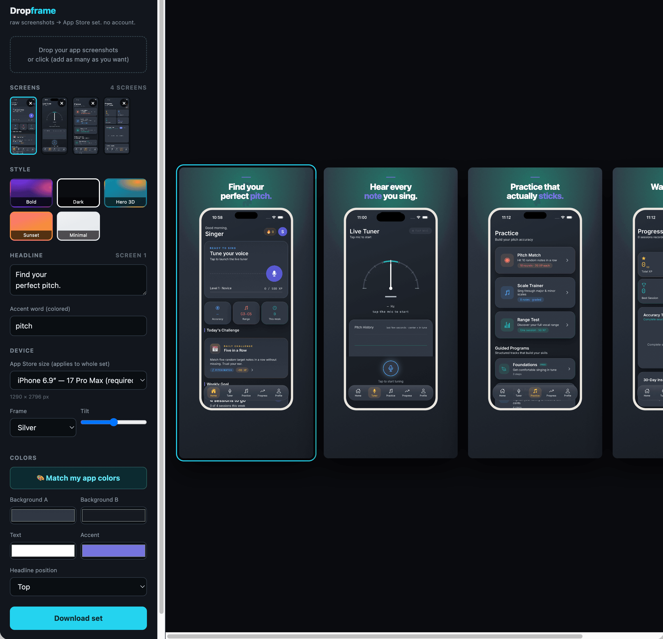Click the purple microphone icon in first preview

[x=274, y=274]
